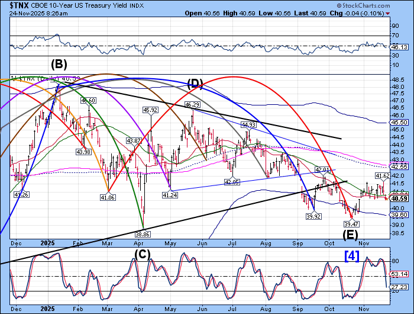Select the 45.50 axis price tag
This screenshot has width=414, height=314.
pyautogui.click(x=400, y=122)
